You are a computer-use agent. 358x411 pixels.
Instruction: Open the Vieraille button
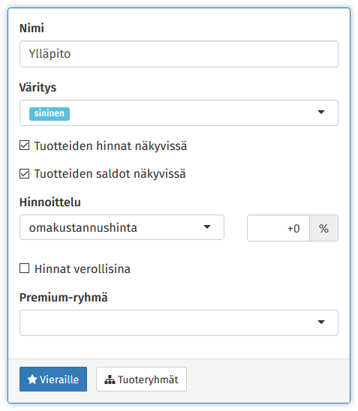(x=53, y=379)
